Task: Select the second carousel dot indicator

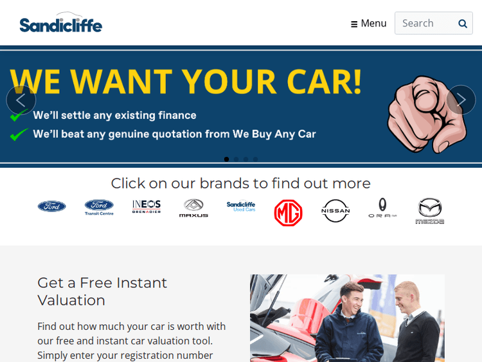Action: coord(236,159)
